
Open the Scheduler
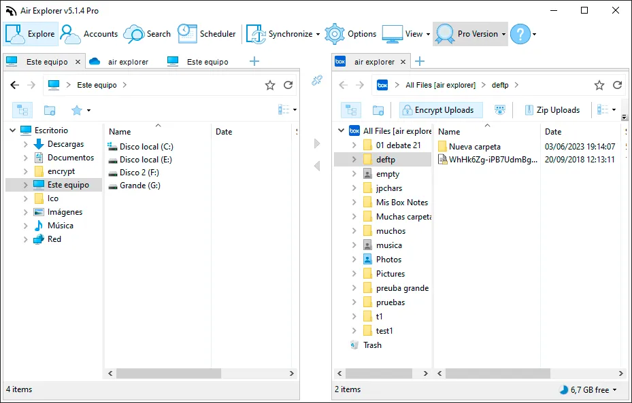pos(206,34)
